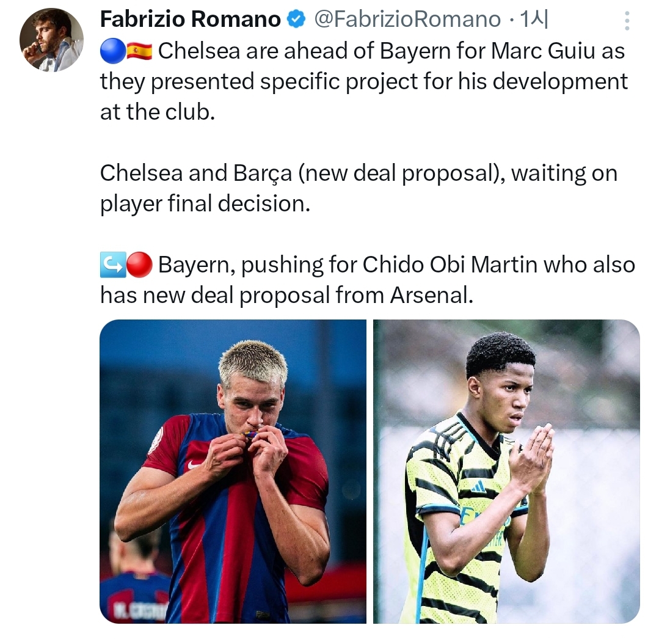Click the @FabrizioRomano handle

click(407, 20)
